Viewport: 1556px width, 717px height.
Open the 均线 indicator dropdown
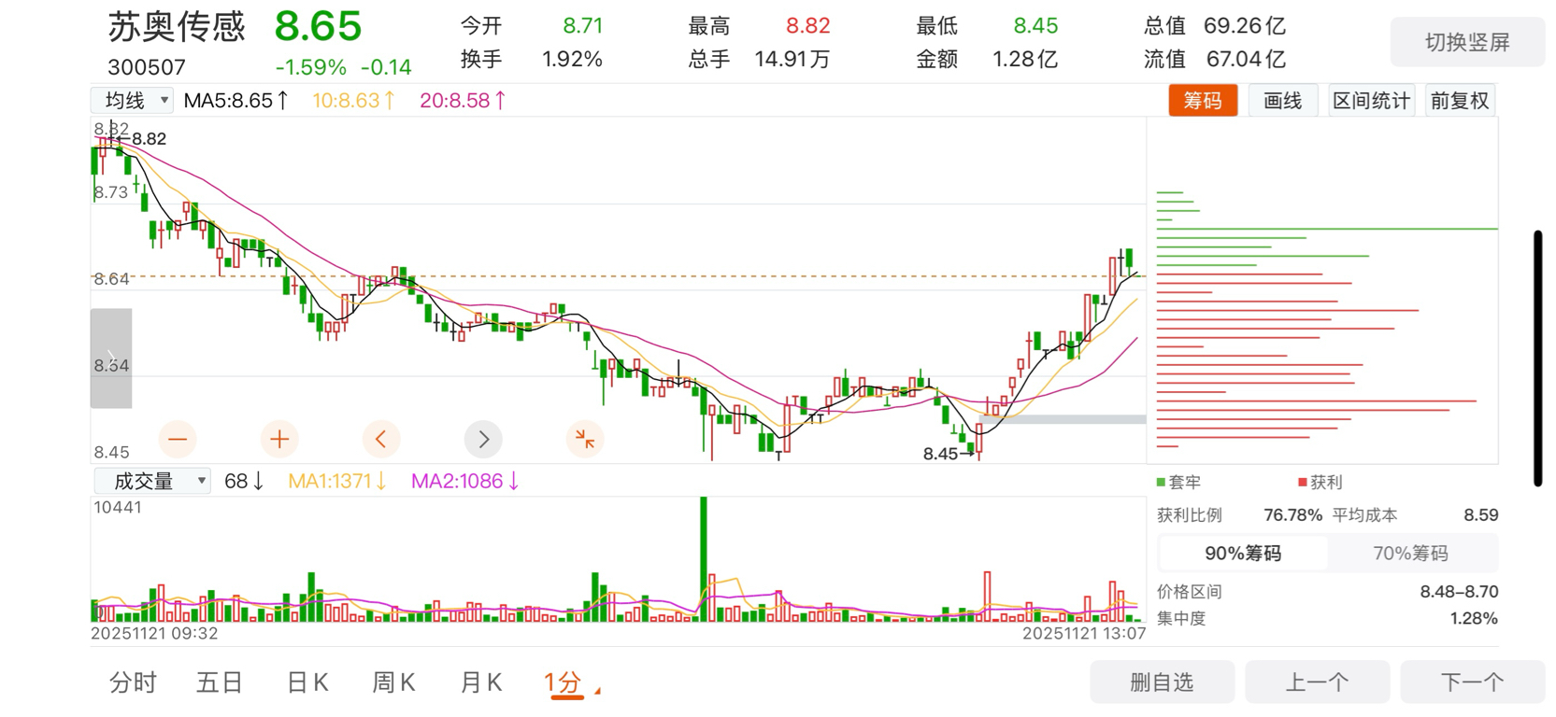(132, 100)
